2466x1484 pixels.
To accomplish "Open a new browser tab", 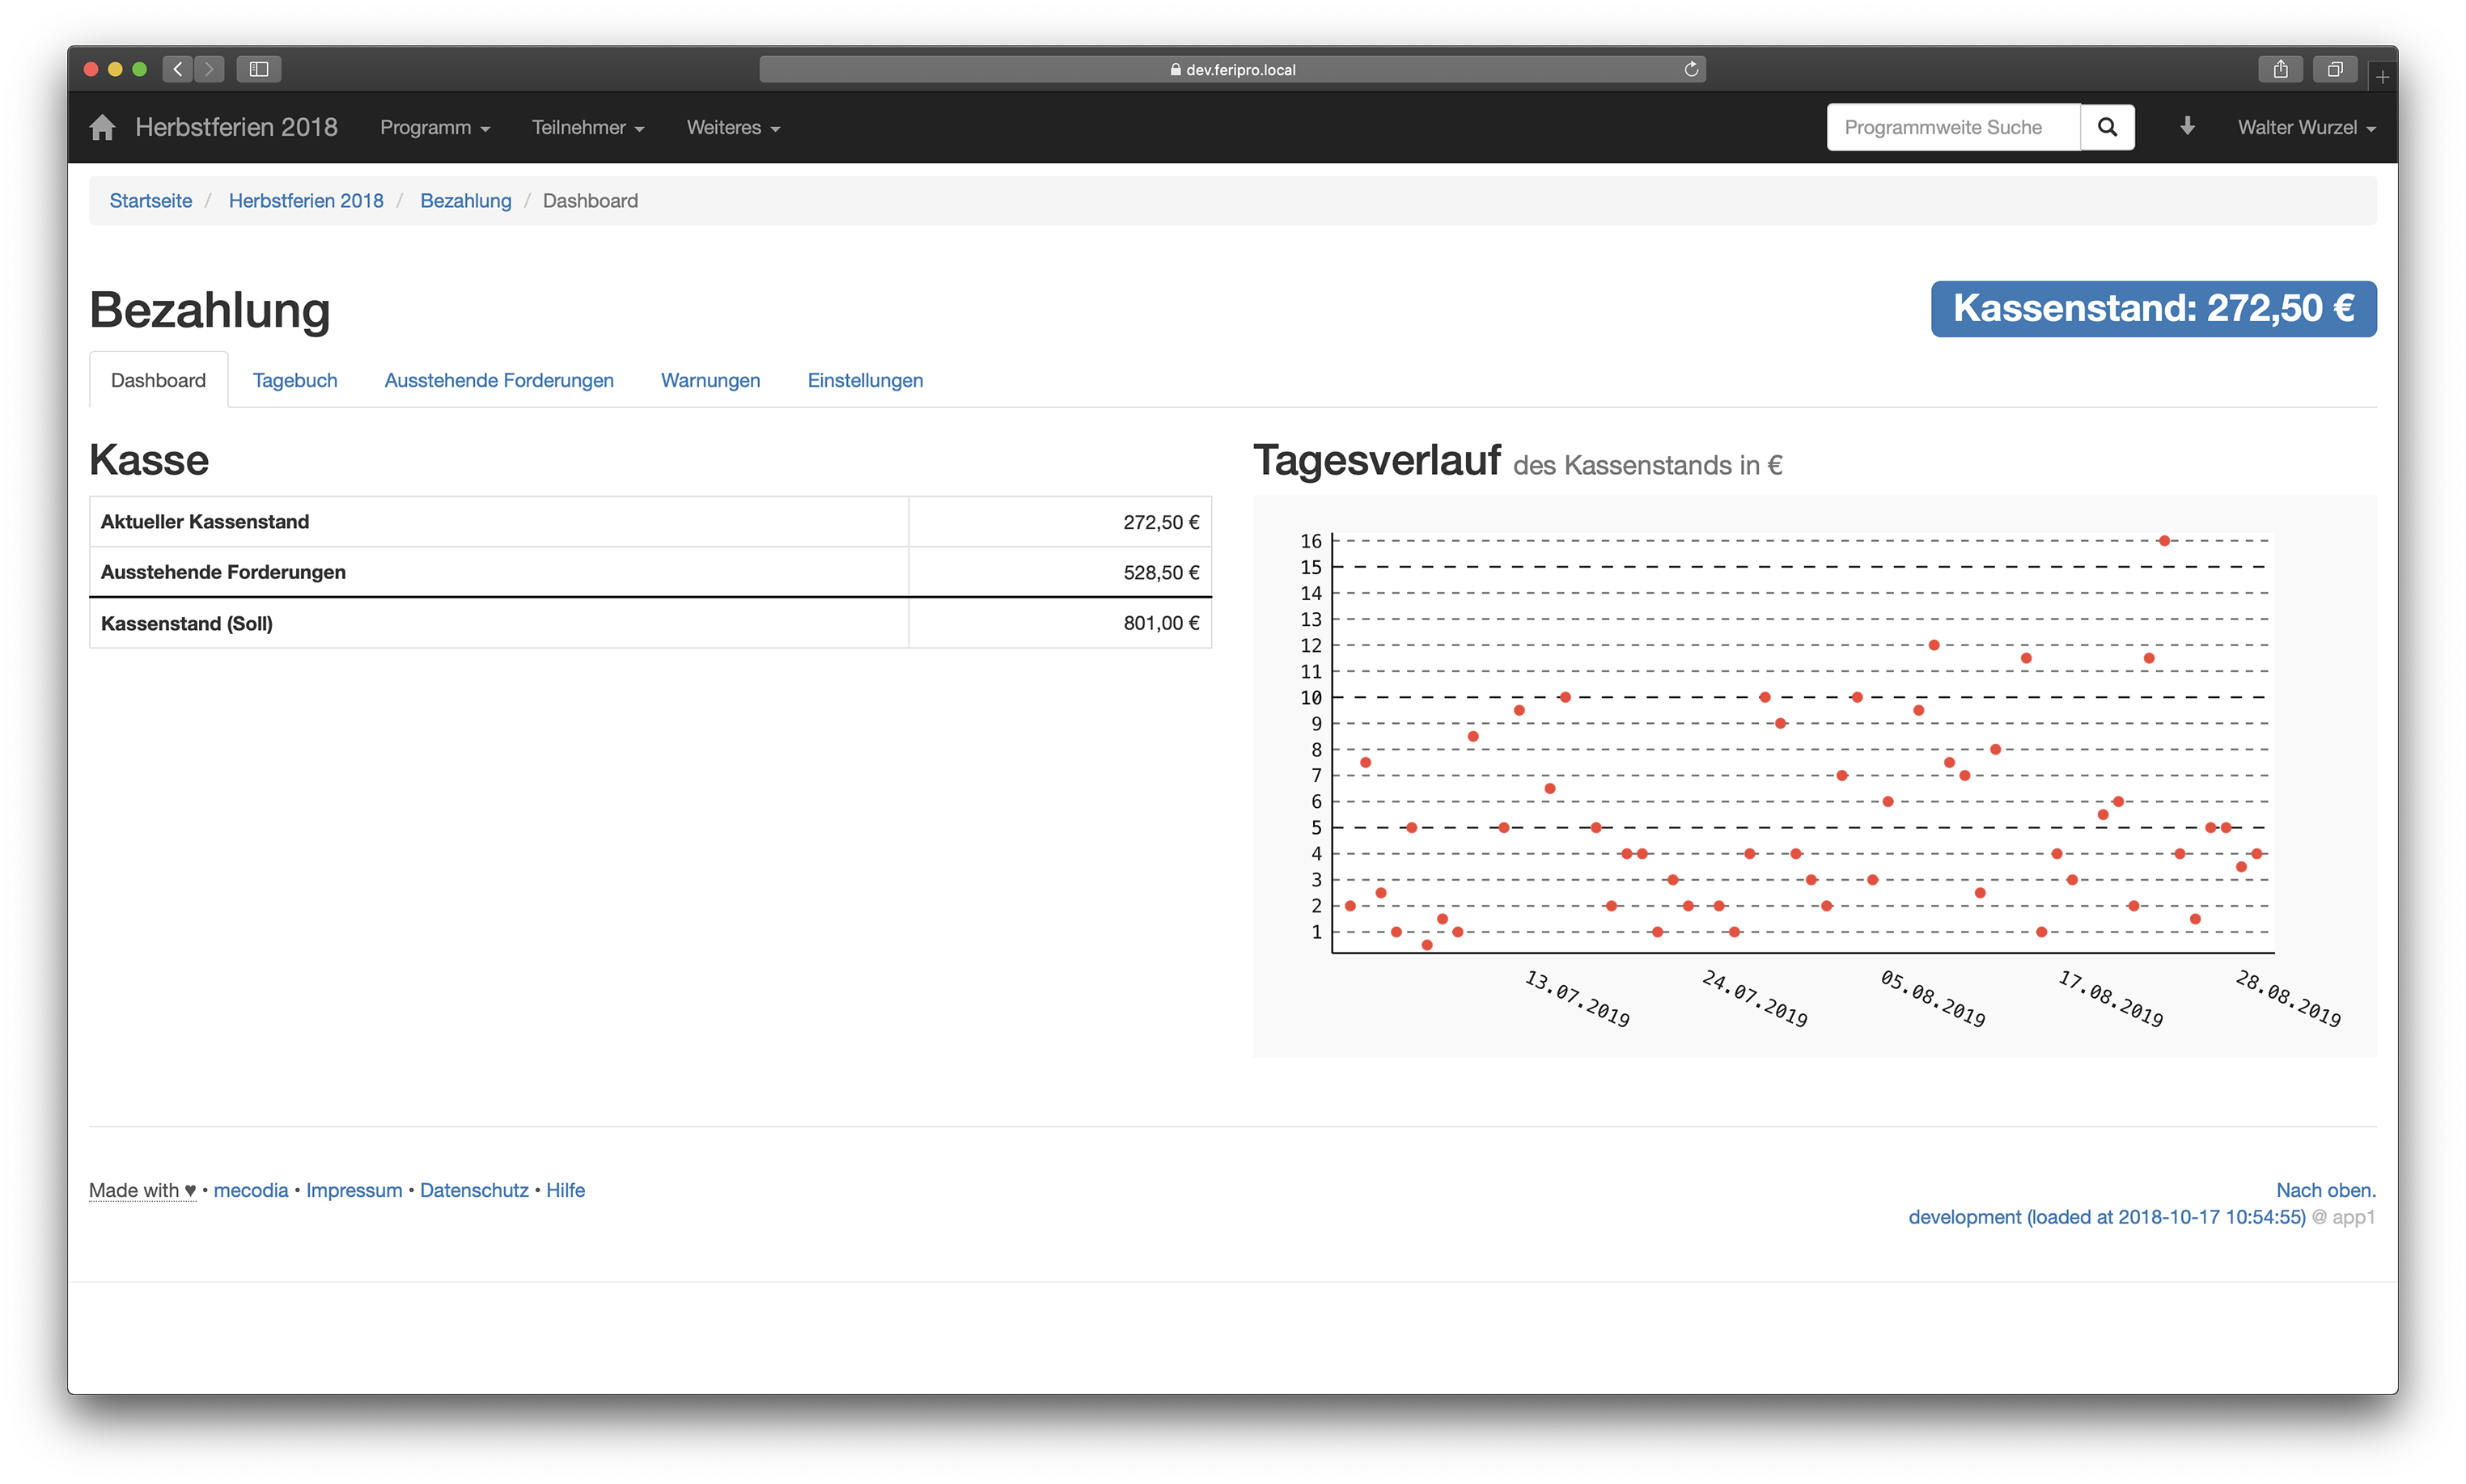I will [2383, 77].
